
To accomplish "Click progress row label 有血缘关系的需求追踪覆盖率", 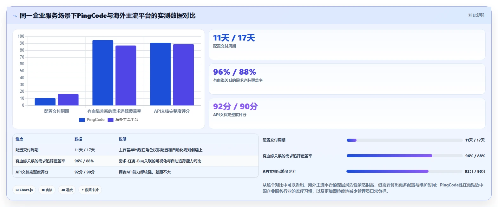I will [287, 156].
